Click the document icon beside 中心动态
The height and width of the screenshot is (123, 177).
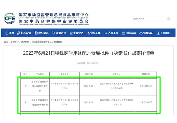pyautogui.click(x=36, y=33)
